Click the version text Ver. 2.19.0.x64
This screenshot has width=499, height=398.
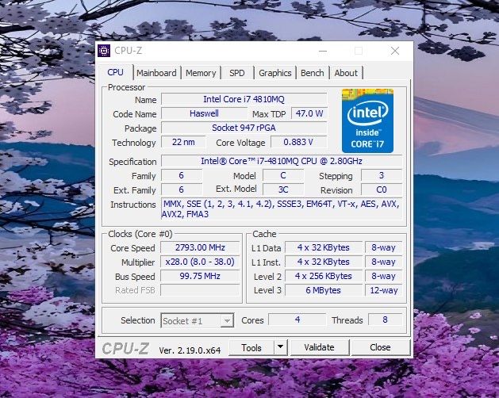point(190,350)
